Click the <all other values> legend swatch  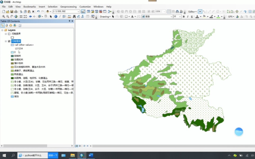[x=12, y=45]
